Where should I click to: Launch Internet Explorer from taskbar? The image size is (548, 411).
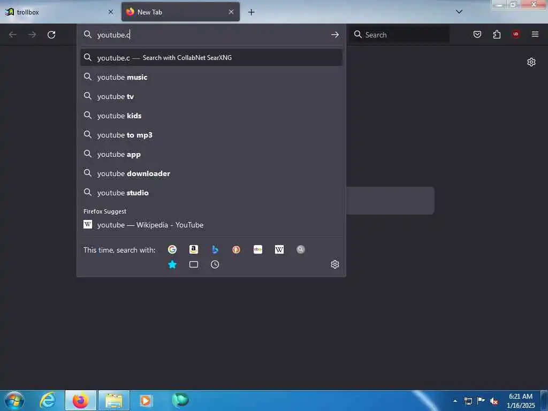48,400
